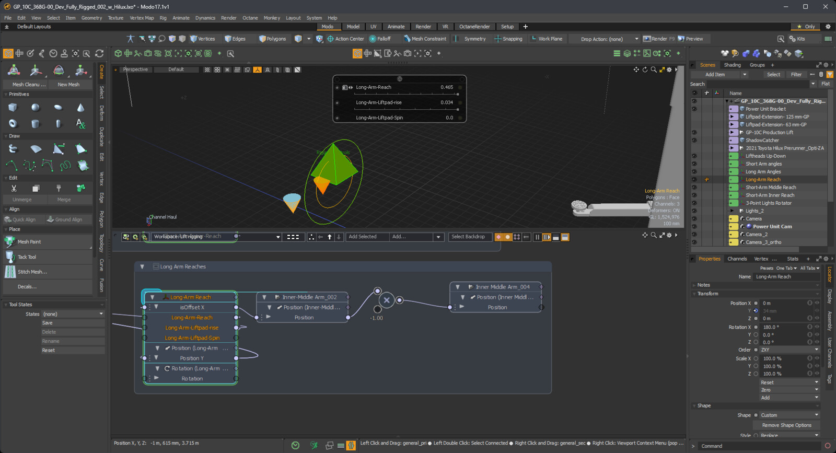This screenshot has height=453, width=836.
Task: Click the Action Center button
Action: tap(345, 39)
